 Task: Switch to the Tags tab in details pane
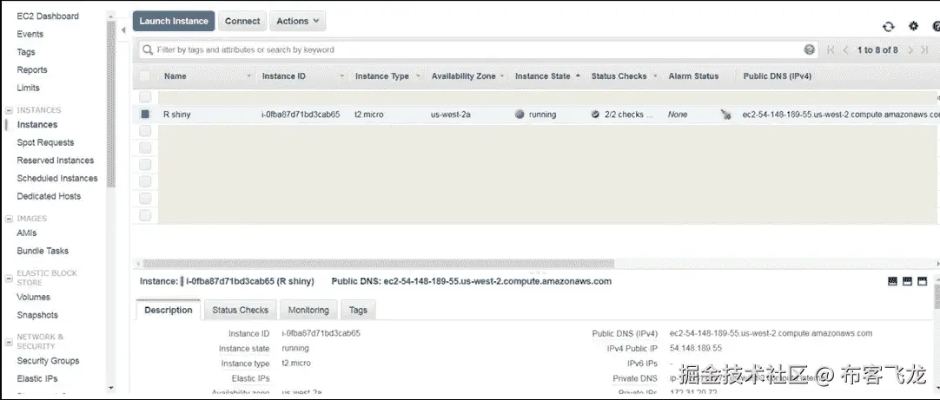[358, 310]
